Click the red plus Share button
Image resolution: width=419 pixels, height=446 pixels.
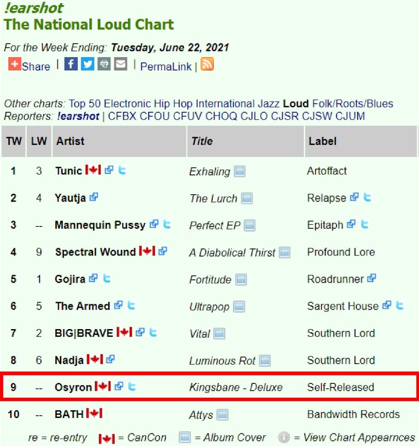point(15,64)
